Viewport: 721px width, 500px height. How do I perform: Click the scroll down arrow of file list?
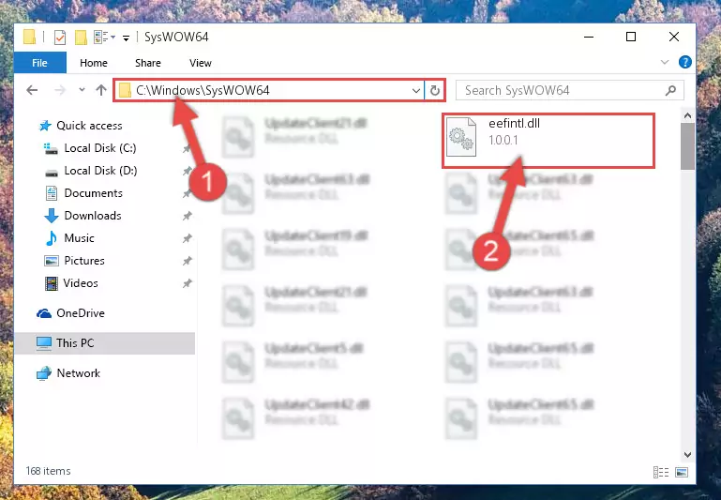(x=687, y=454)
